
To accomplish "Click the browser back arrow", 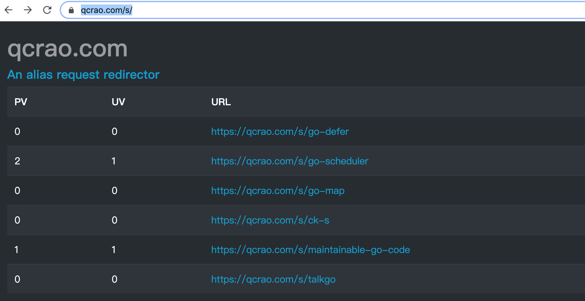I will (9, 10).
